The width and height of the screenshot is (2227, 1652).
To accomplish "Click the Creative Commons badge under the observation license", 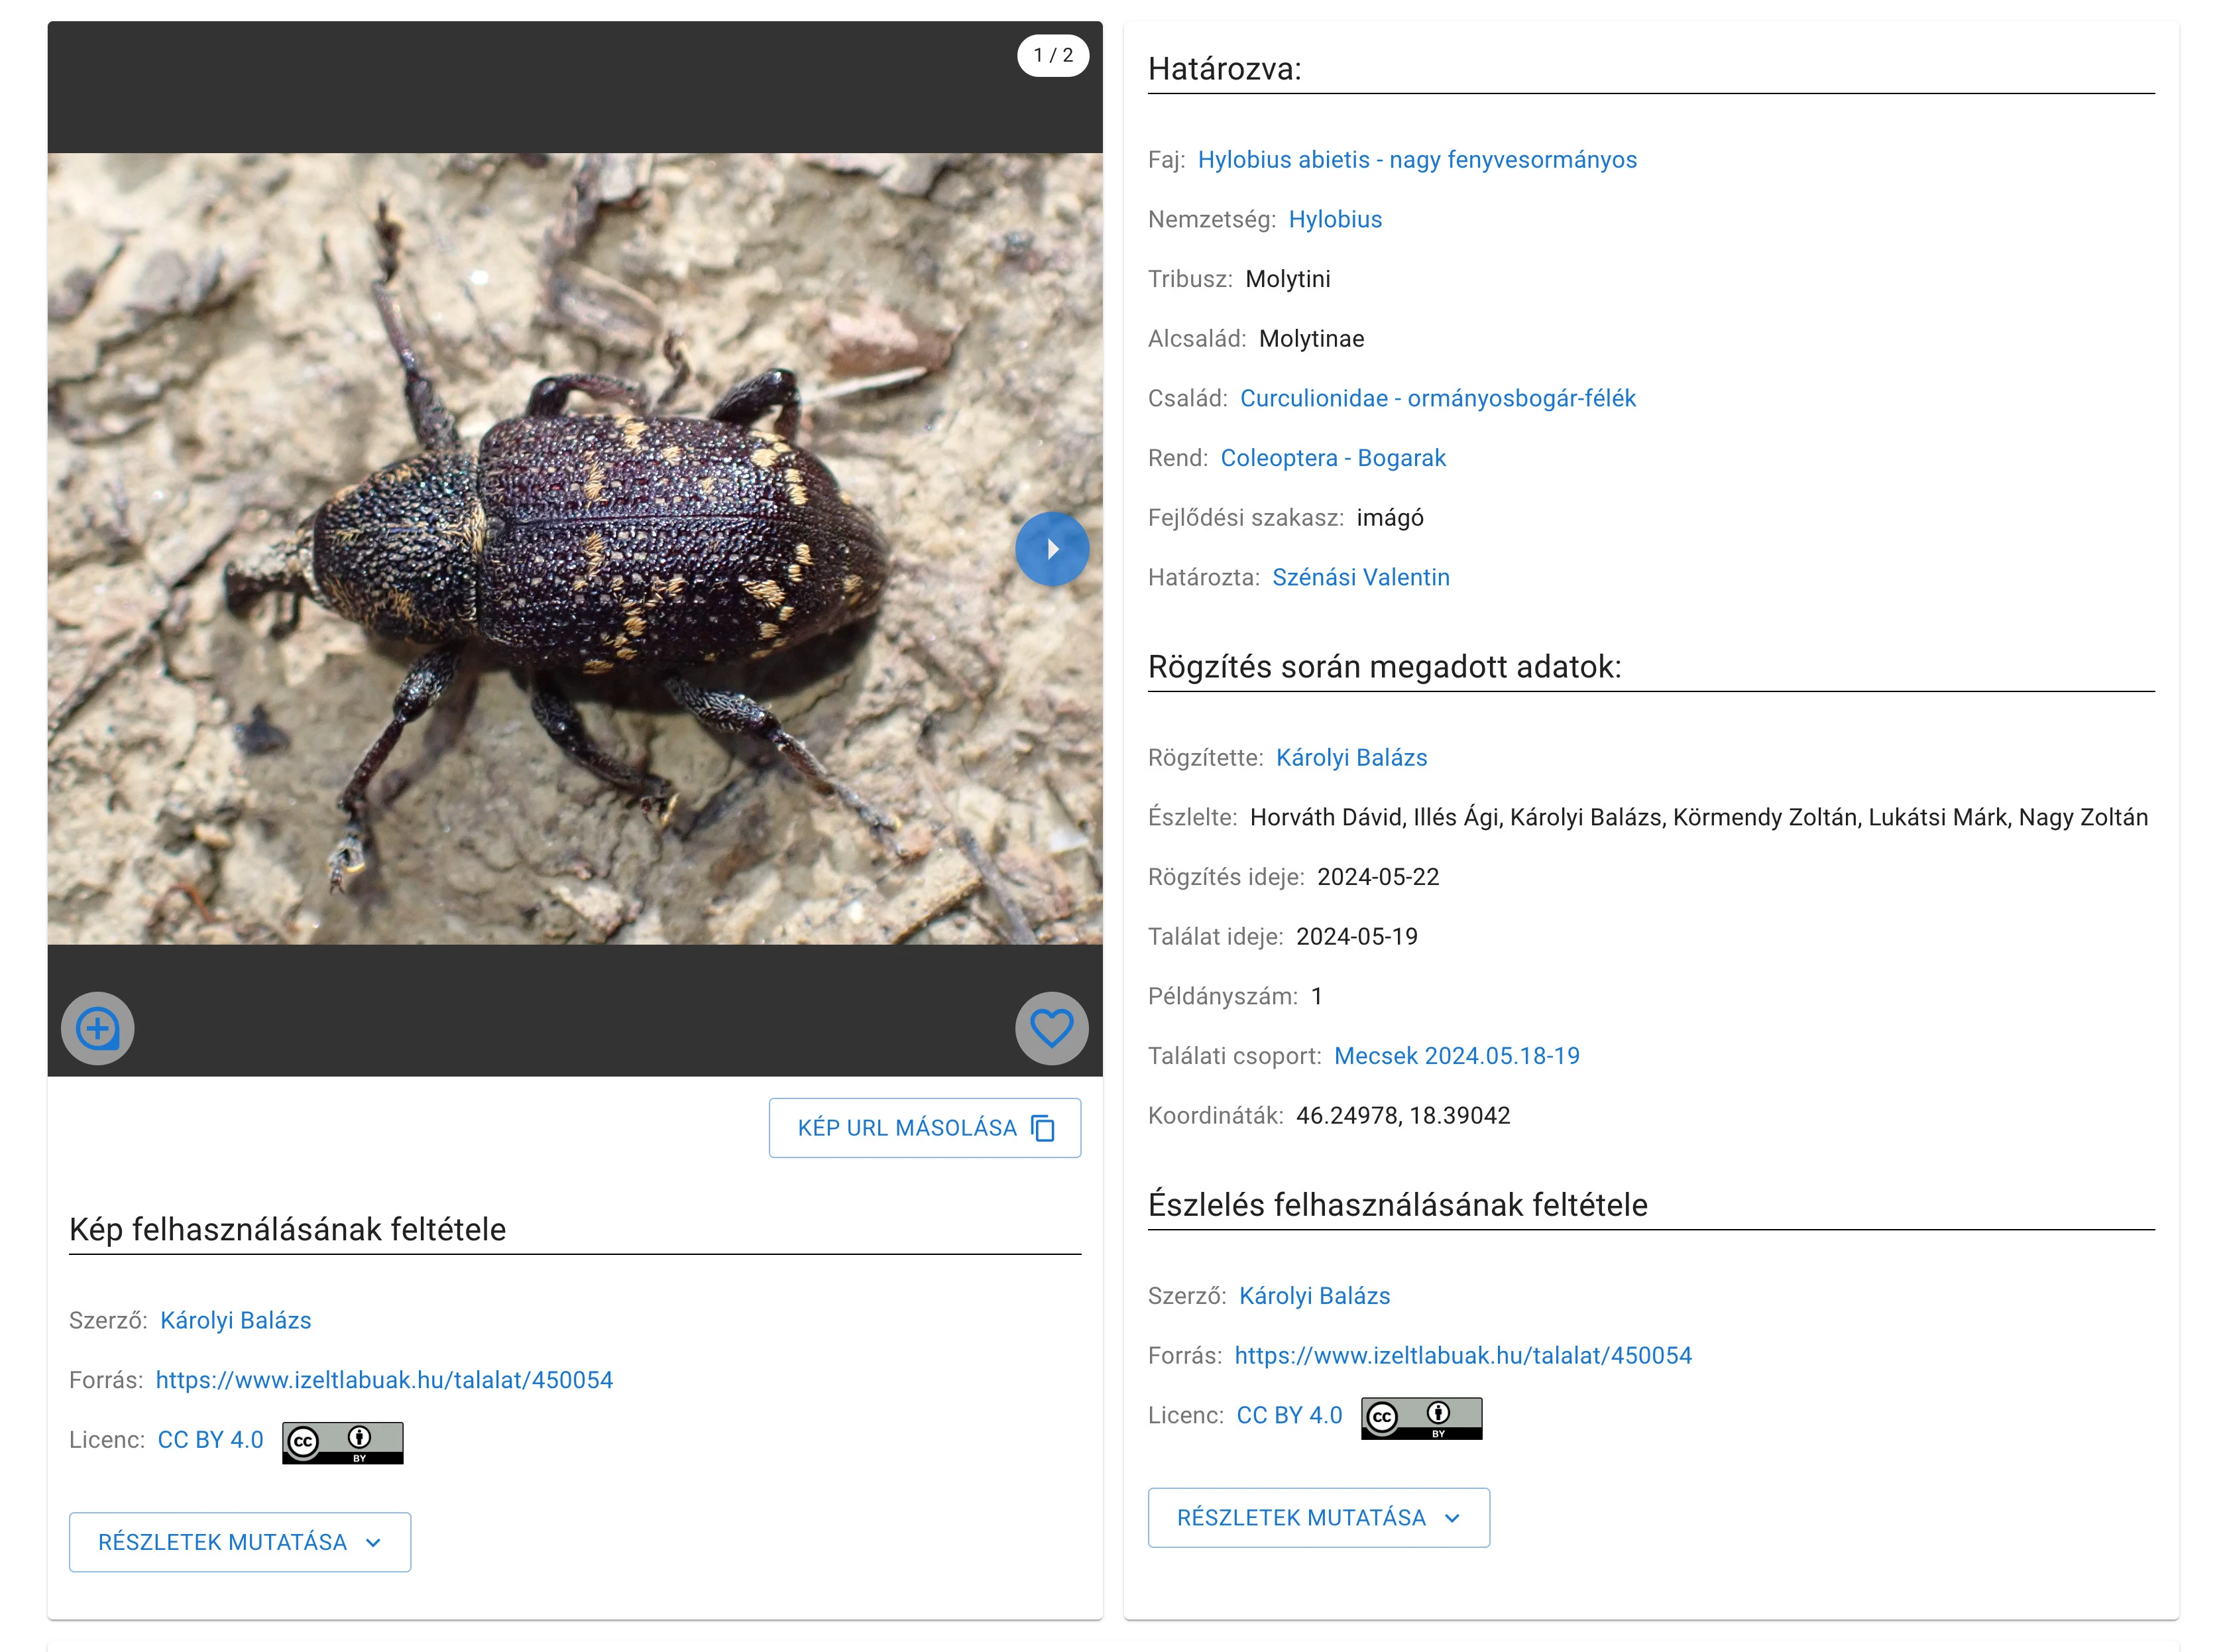I will click(1420, 1417).
